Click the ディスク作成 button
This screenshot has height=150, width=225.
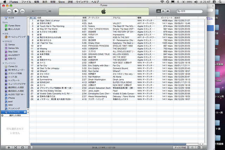coord(180,148)
